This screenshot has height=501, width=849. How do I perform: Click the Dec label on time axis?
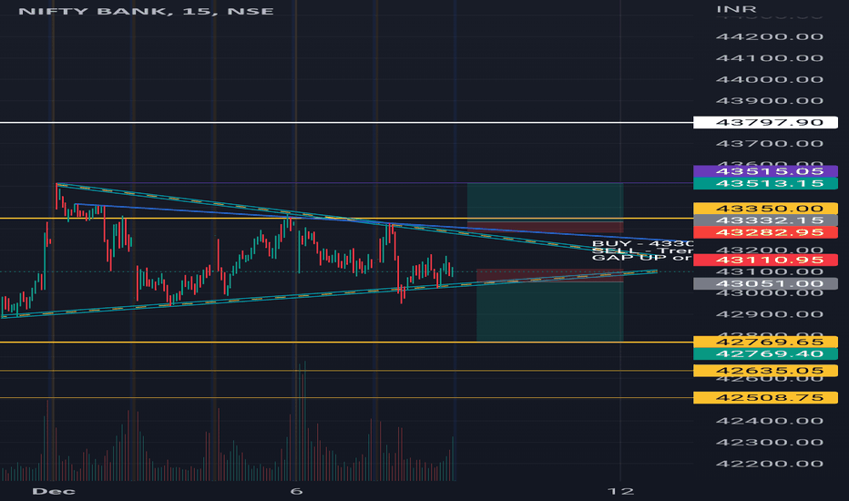(54, 491)
